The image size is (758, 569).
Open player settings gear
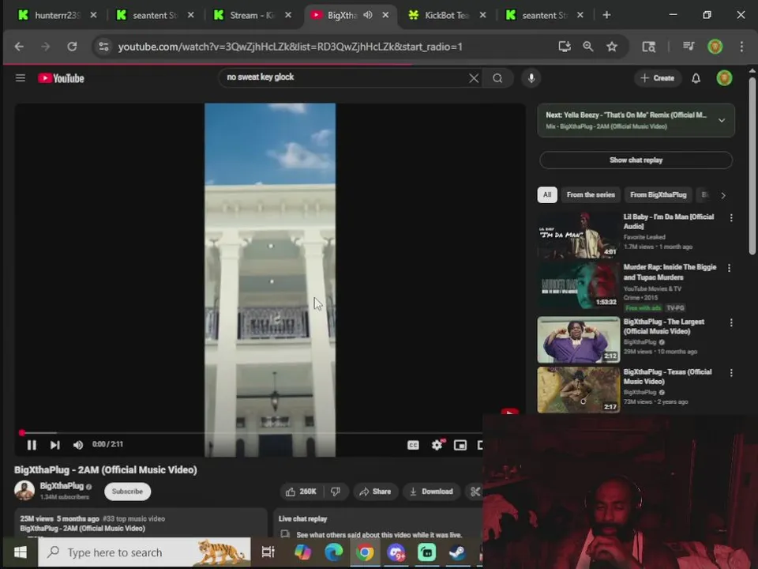point(437,445)
